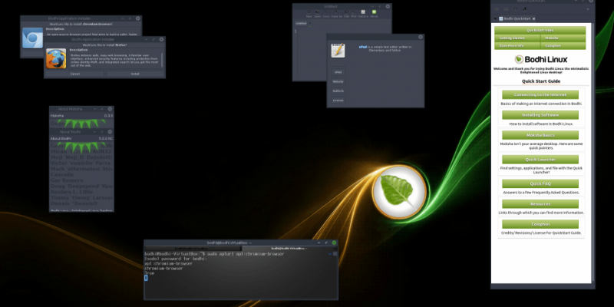The image size is (614, 307).
Task: Select the second terminal tab
Action: pyautogui.click(x=289, y=248)
